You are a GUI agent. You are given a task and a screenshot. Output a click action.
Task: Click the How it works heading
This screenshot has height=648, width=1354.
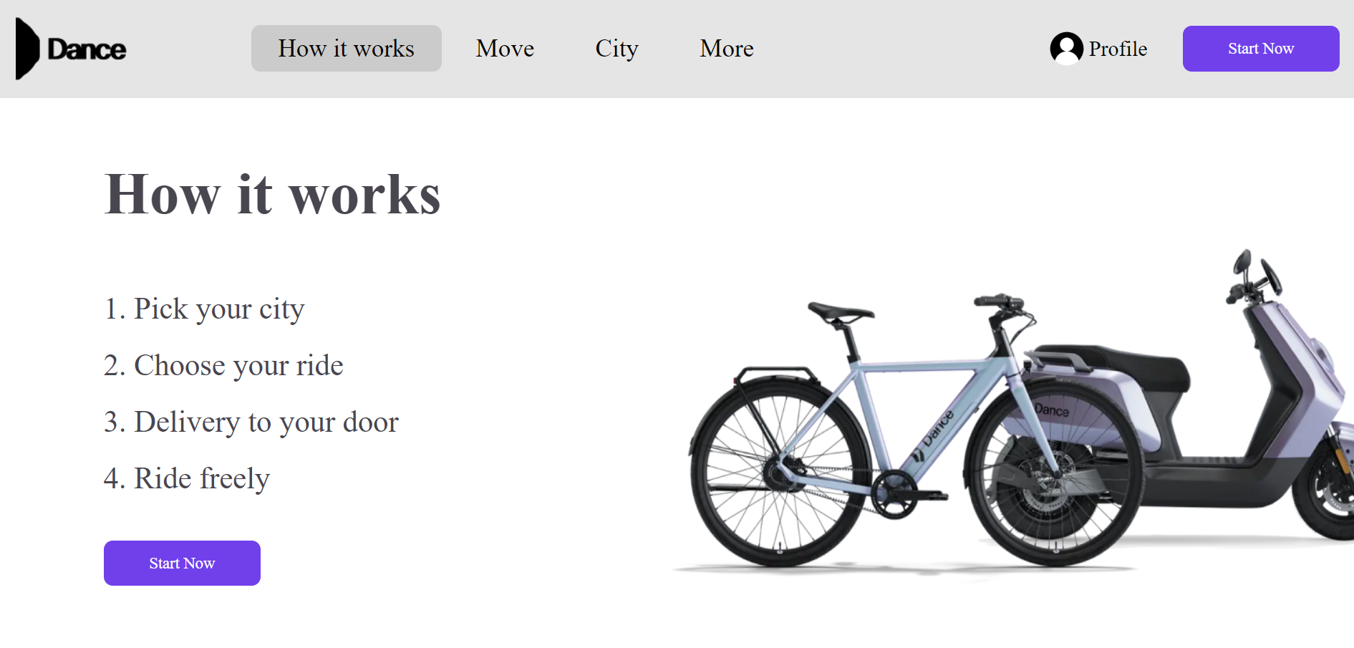(x=272, y=194)
